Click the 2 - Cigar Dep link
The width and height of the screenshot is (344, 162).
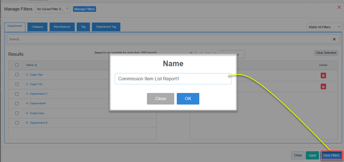34,75
